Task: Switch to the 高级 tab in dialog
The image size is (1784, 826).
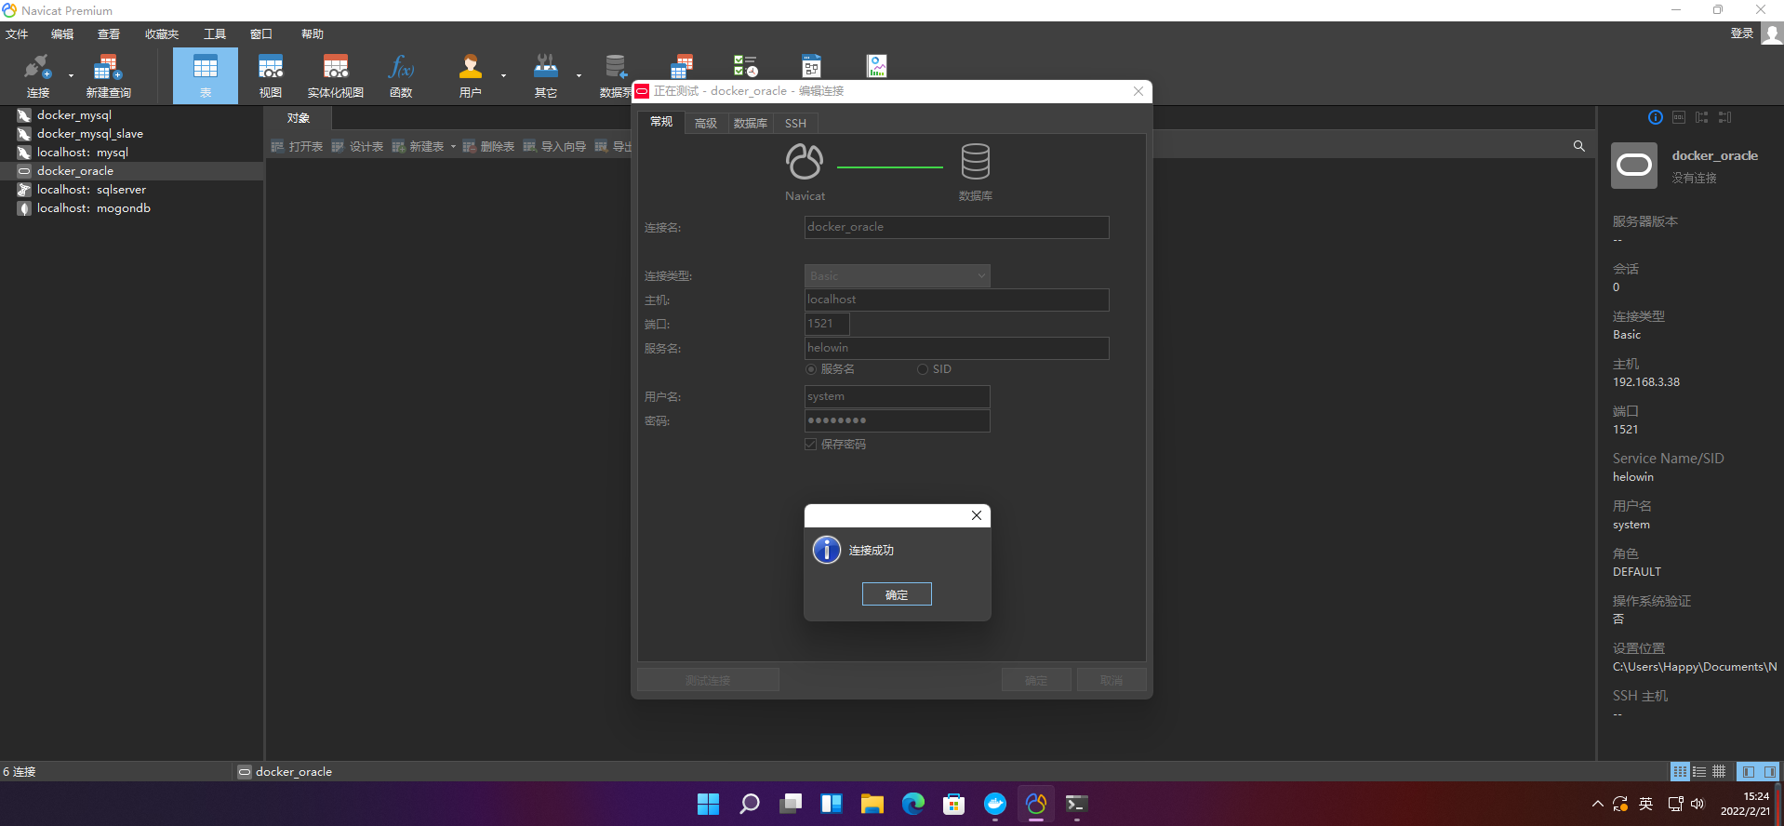Action: click(706, 123)
